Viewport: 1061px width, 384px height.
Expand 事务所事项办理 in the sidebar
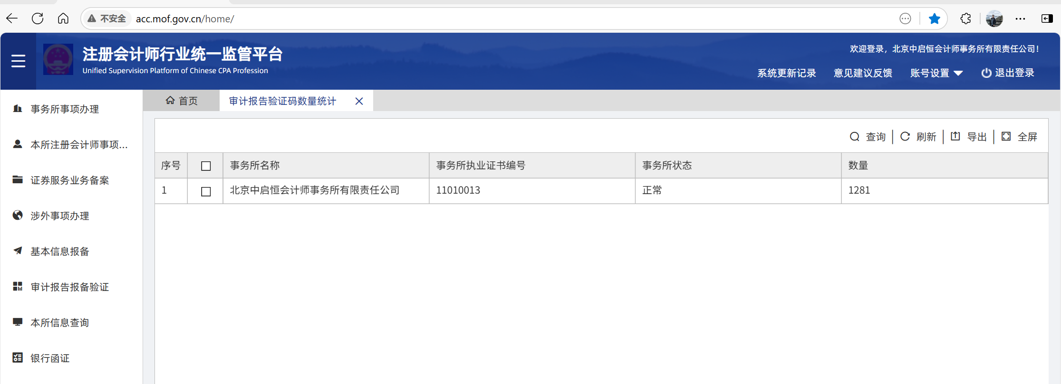click(x=65, y=109)
